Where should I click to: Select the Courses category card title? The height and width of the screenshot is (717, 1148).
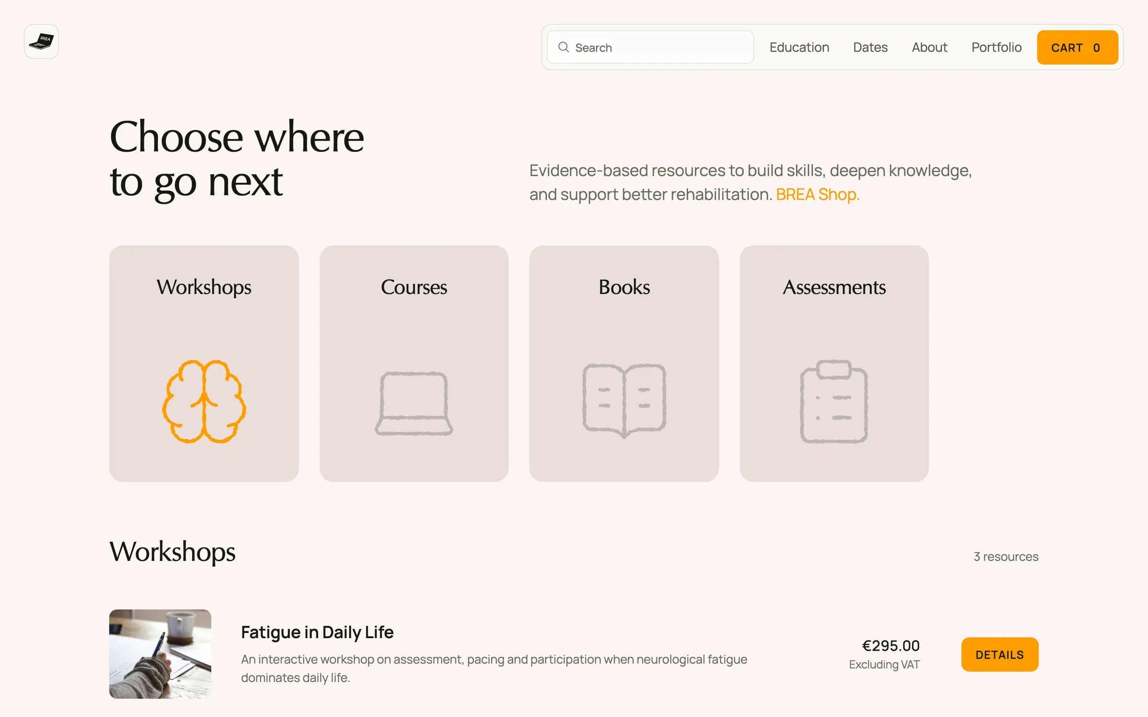point(414,287)
